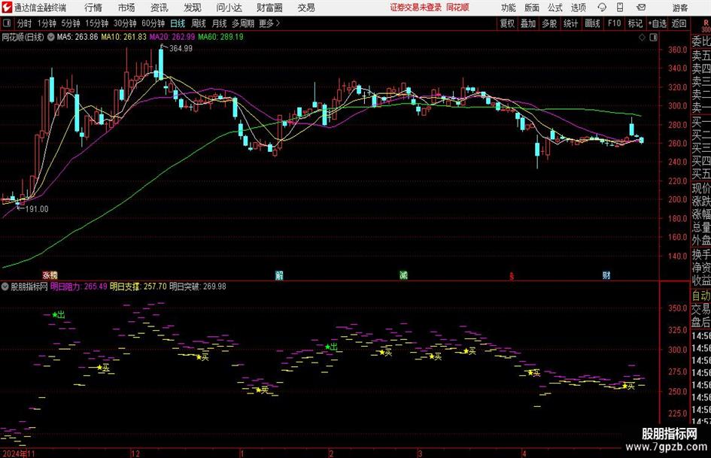This screenshot has height=458, width=711.
Task: Open the 财富圈 menu
Action: [269, 8]
